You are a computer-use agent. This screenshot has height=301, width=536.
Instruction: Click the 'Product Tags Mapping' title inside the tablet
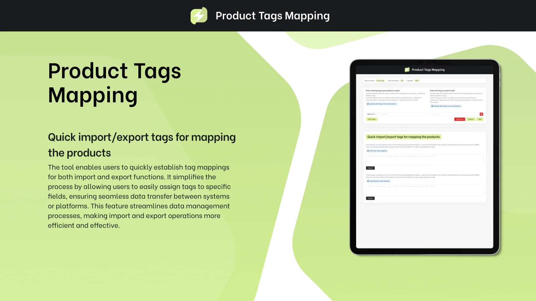428,70
